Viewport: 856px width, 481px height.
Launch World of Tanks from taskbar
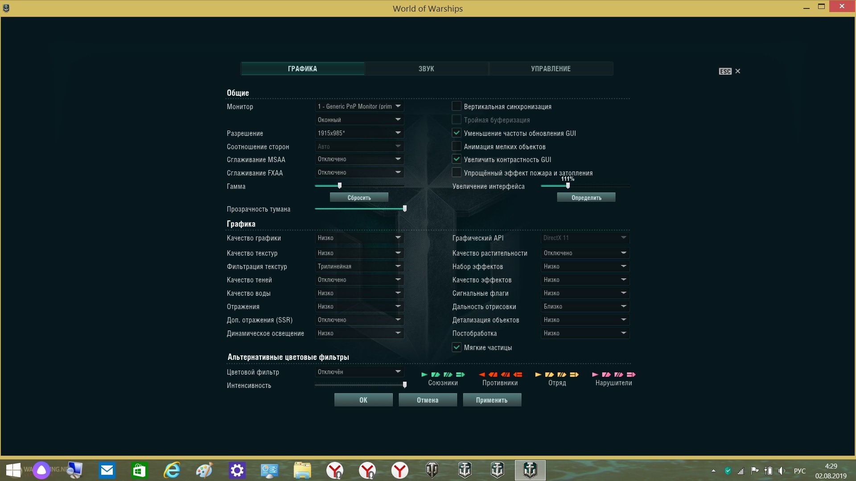point(432,470)
